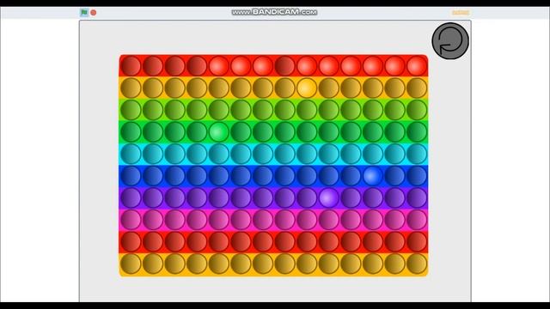Image resolution: width=550 pixels, height=309 pixels.
Task: Click the green flag to start the project
Action: click(84, 13)
